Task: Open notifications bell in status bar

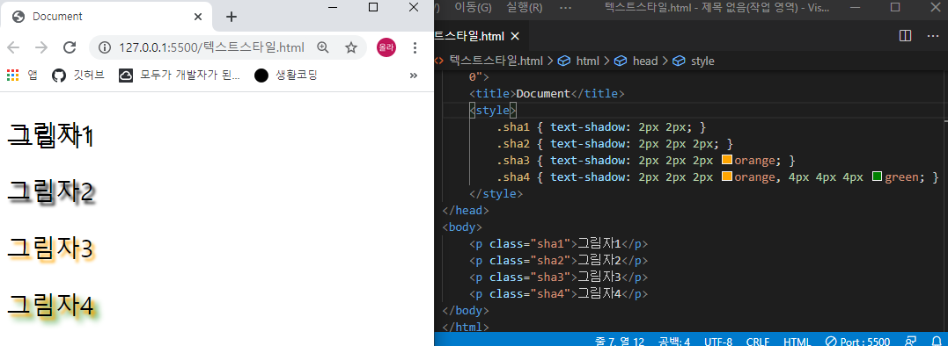Action: click(x=937, y=342)
